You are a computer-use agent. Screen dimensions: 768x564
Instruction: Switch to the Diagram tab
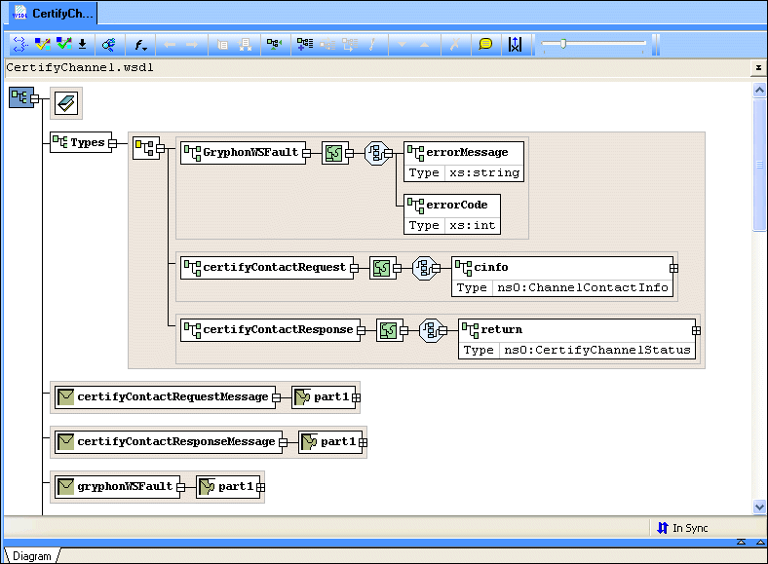(x=31, y=556)
